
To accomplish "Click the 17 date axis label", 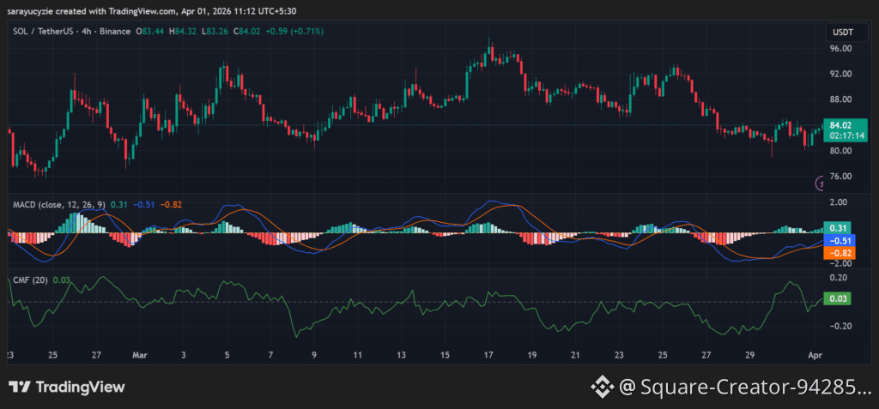I will click(488, 355).
